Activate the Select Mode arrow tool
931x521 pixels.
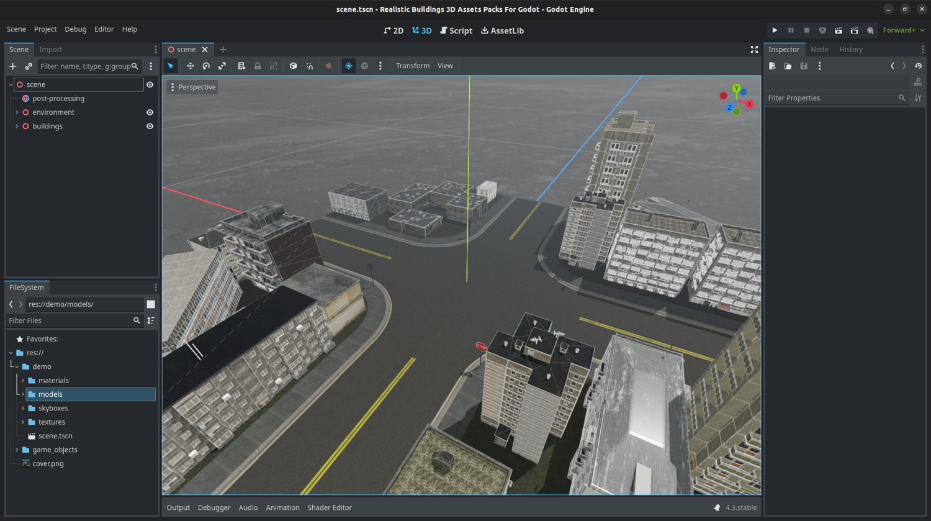click(171, 66)
